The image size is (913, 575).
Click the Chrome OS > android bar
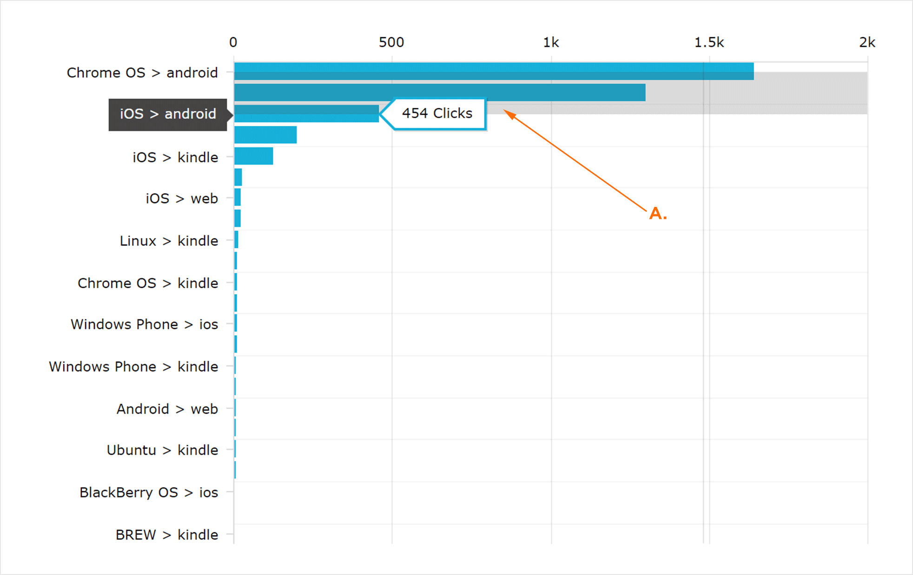point(493,71)
